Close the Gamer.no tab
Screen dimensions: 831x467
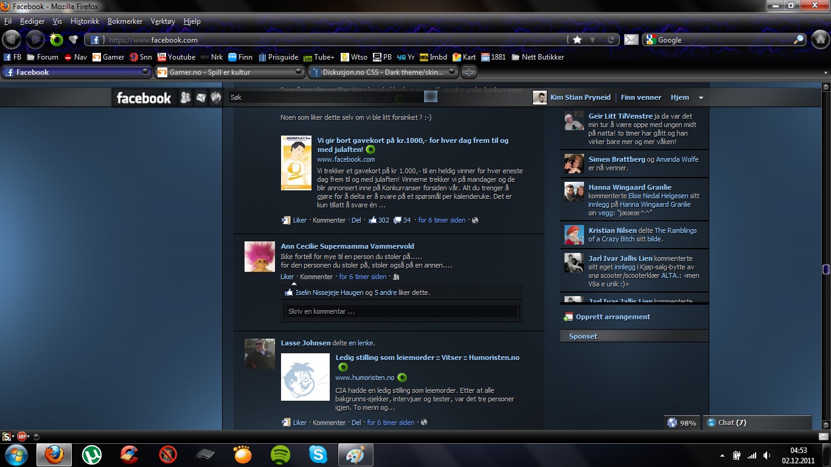coord(299,72)
